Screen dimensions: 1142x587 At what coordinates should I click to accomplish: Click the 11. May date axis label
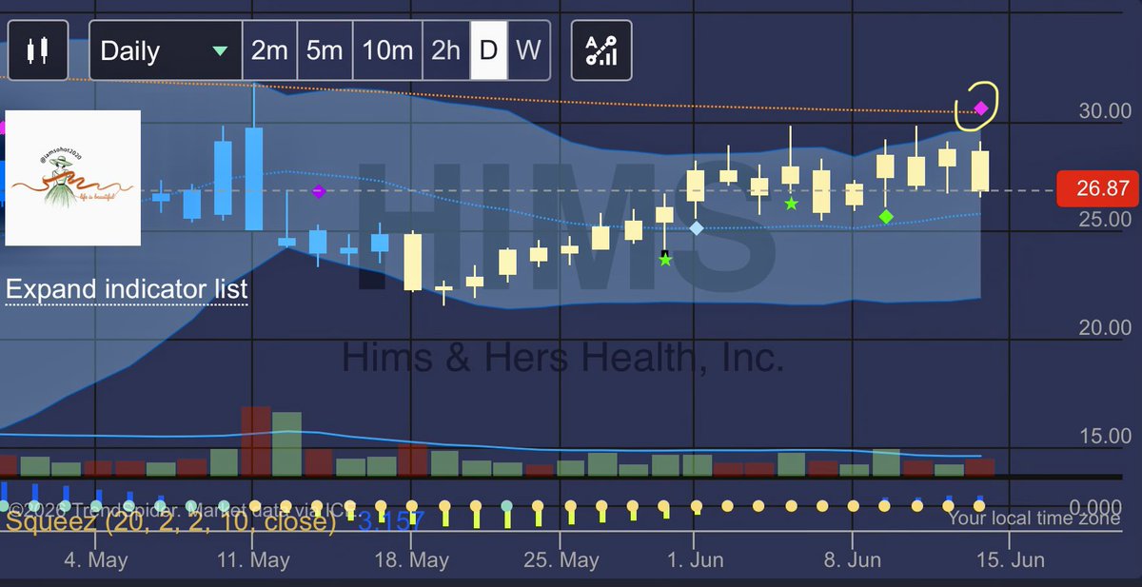point(253,561)
